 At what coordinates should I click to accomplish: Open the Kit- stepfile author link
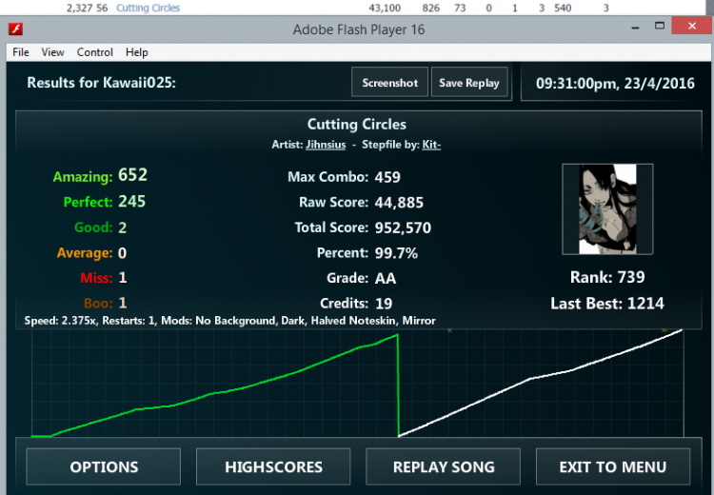pyautogui.click(x=431, y=145)
